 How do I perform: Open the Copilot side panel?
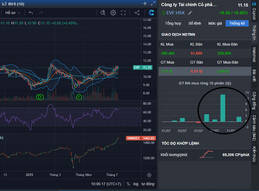[254, 11]
